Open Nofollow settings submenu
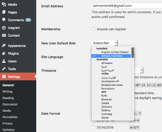Screen dimensions: 162x132 pyautogui.click(x=9, y=130)
